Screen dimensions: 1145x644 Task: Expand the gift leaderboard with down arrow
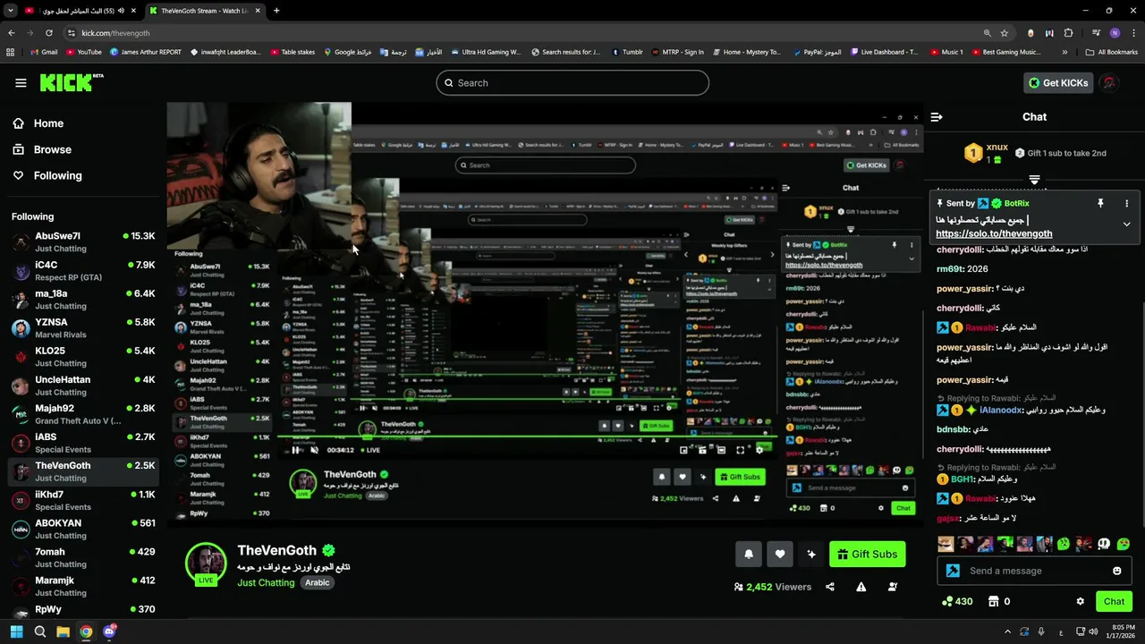1034,180
